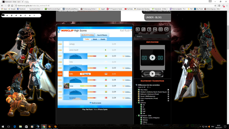Switch to My World Ranking tab

coord(87,35)
